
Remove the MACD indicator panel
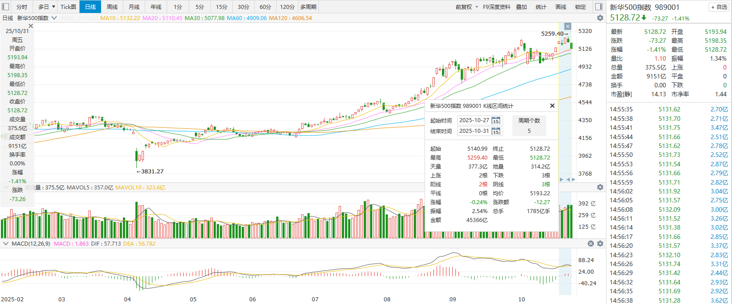[591, 244]
